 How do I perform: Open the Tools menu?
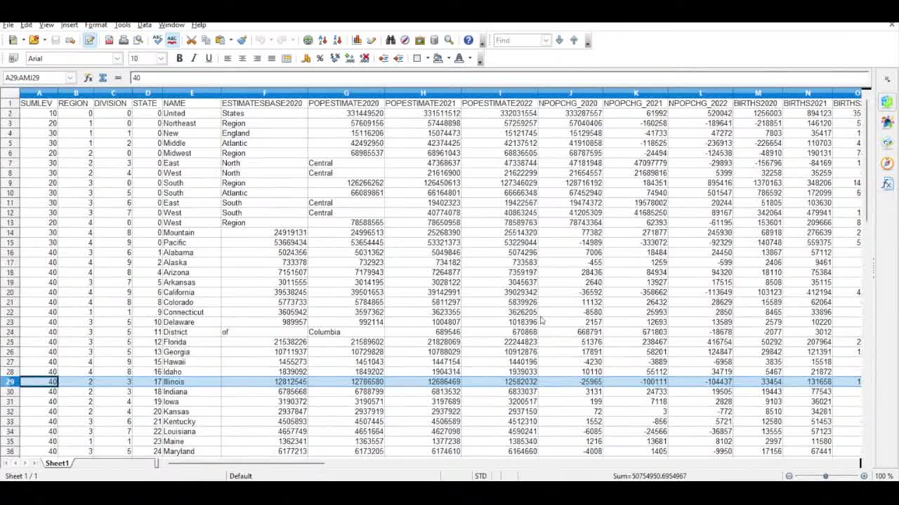tap(122, 25)
